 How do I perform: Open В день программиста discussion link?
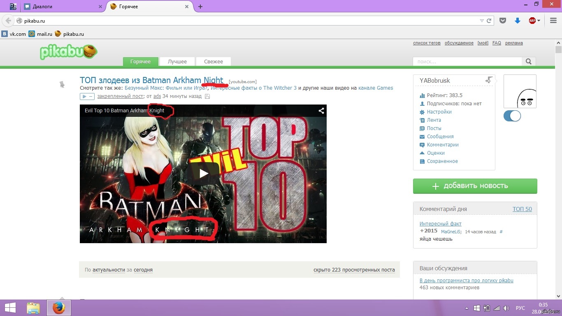pyautogui.click(x=467, y=281)
